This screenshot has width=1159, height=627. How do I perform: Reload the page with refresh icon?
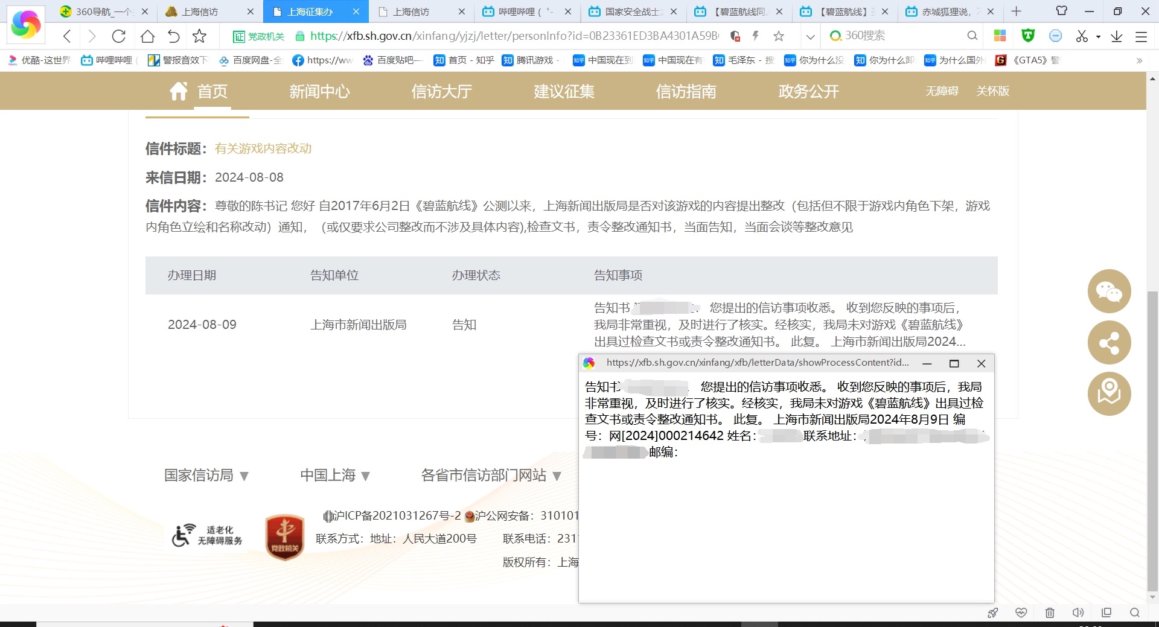pyautogui.click(x=119, y=36)
